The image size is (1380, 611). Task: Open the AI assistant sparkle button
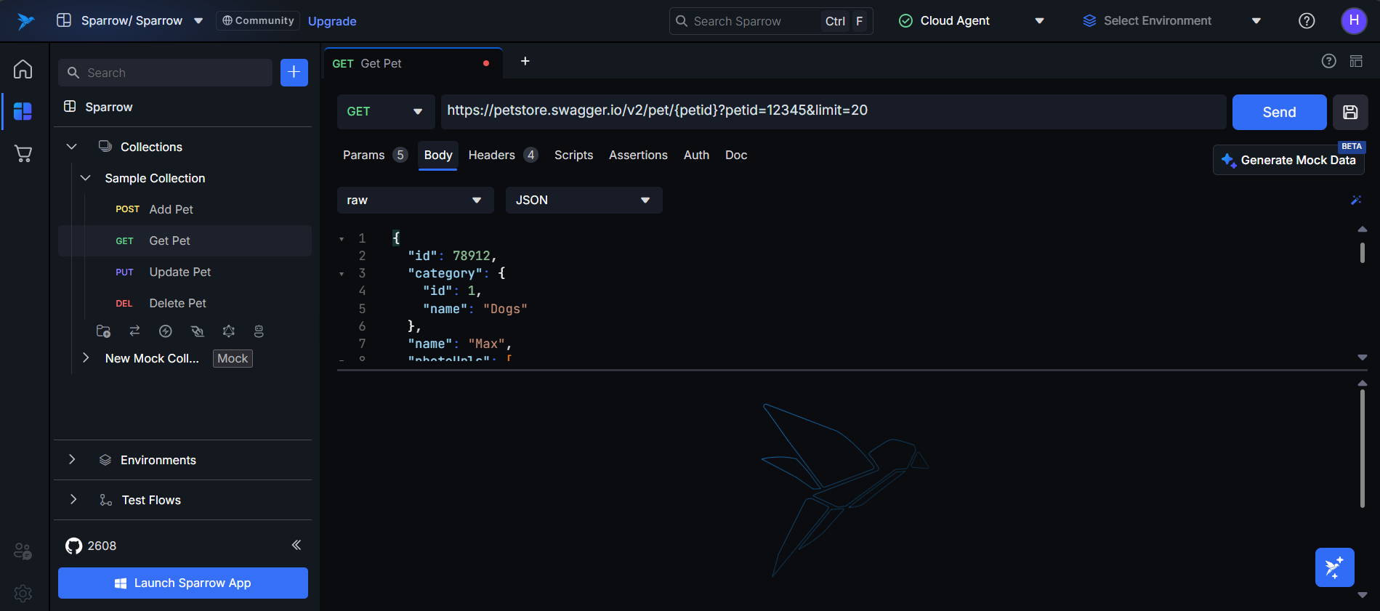1334,567
